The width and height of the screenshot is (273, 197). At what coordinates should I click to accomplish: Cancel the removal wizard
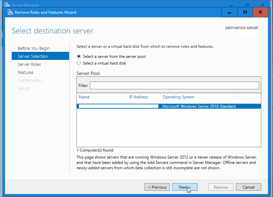click(x=249, y=187)
